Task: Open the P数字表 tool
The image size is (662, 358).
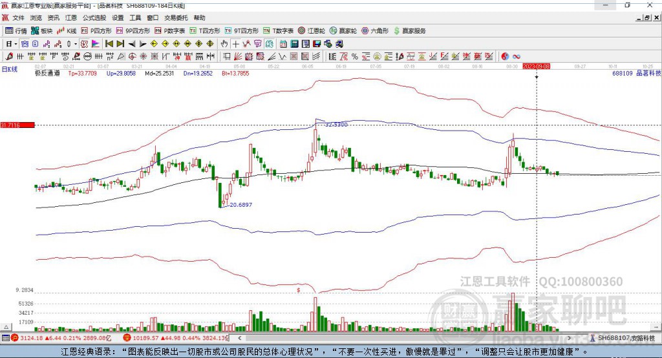Action: [x=170, y=31]
